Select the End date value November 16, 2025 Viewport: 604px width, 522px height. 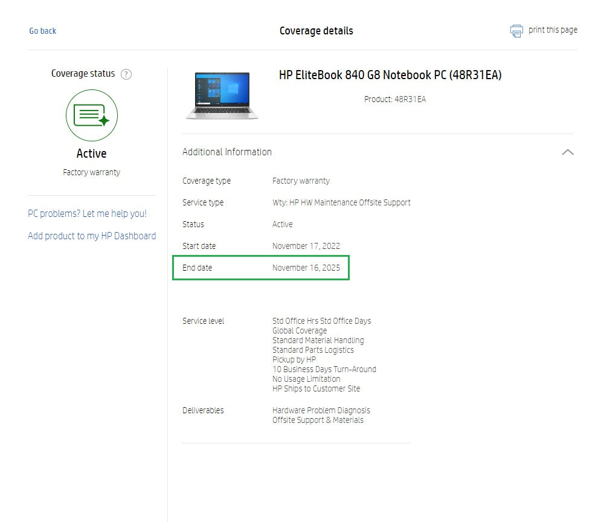coord(306,268)
